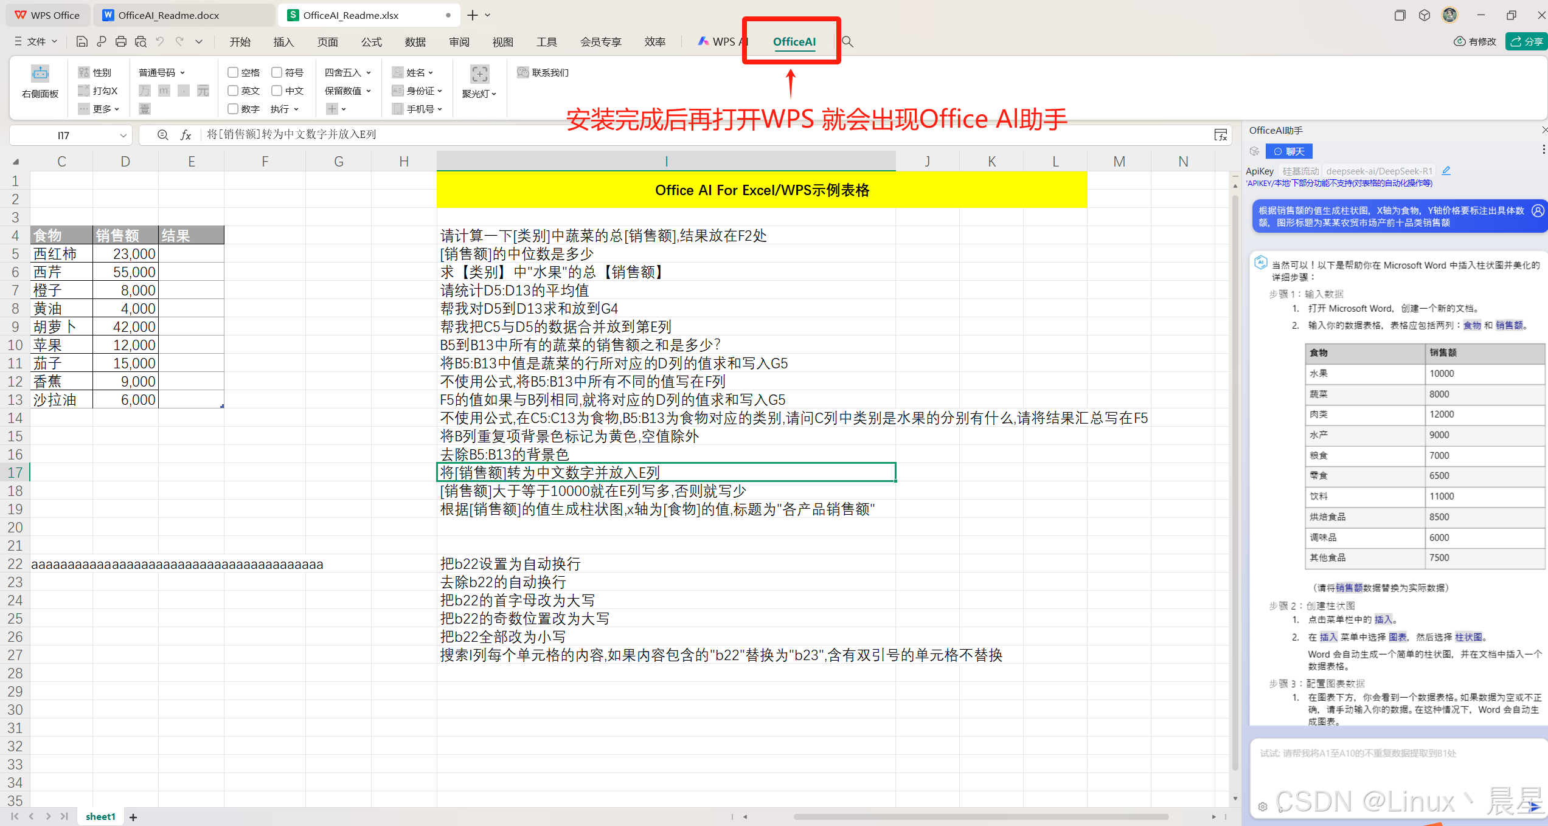The width and height of the screenshot is (1548, 826).
Task: Check the 数字 checkbox
Action: point(232,109)
